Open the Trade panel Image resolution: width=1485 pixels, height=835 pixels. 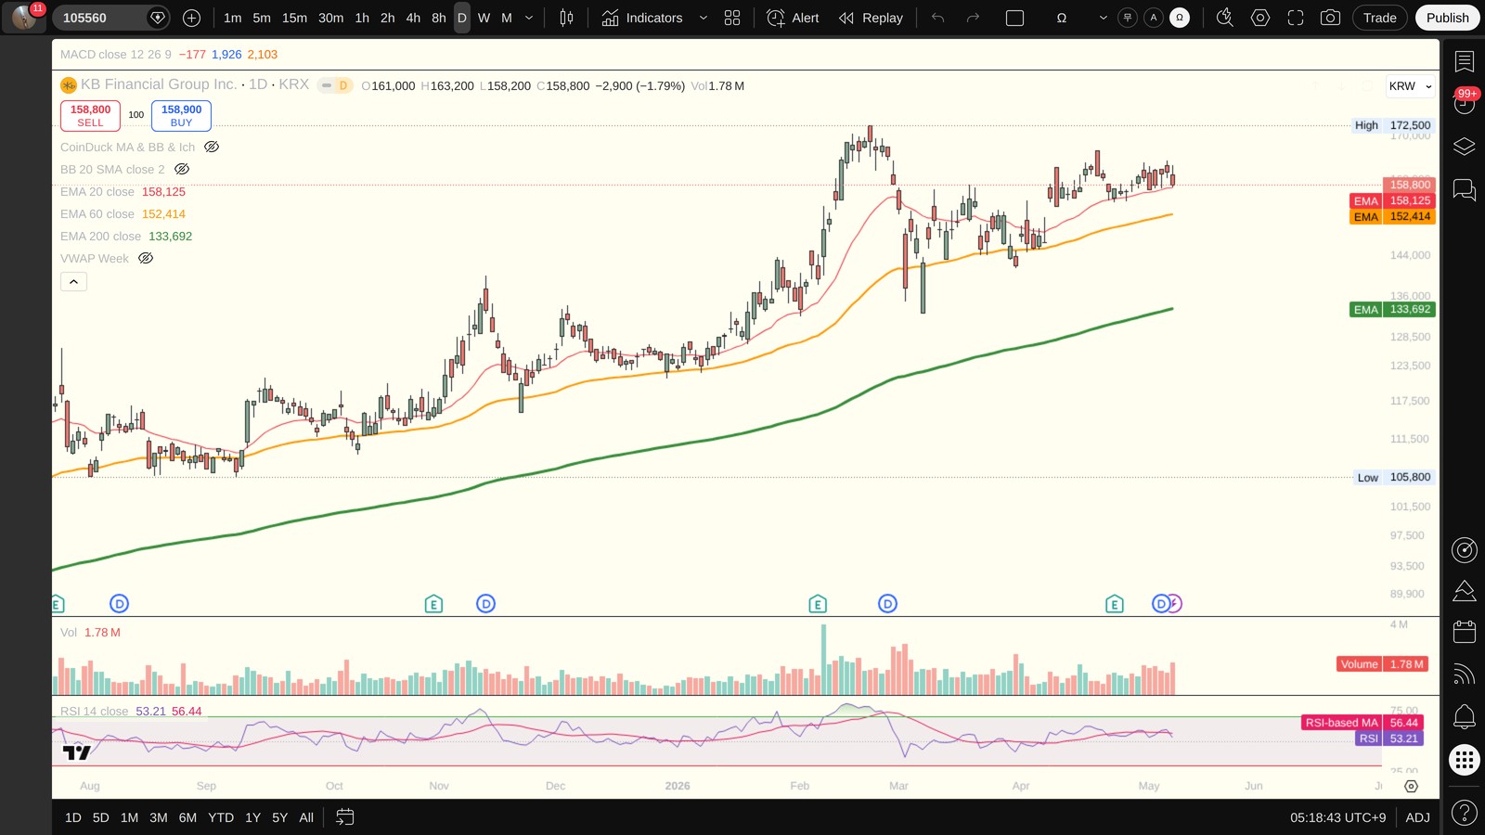1379,18
